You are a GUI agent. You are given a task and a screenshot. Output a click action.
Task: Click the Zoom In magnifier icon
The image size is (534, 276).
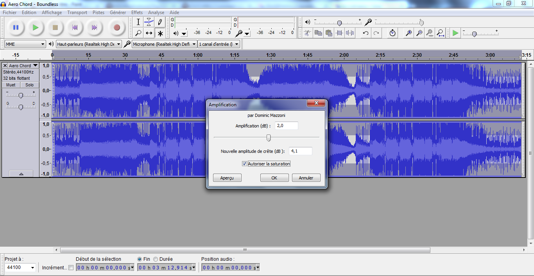coord(408,33)
